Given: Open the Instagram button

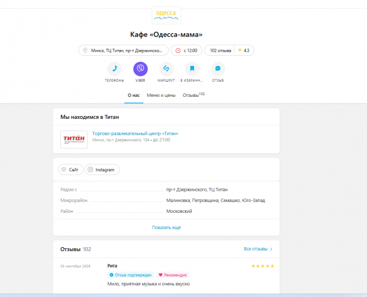Looking at the screenshot, I should [102, 169].
